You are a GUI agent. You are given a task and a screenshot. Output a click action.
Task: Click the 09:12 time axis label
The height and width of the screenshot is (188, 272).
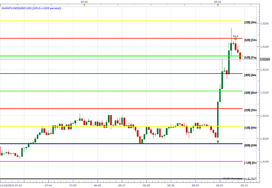[244, 185]
